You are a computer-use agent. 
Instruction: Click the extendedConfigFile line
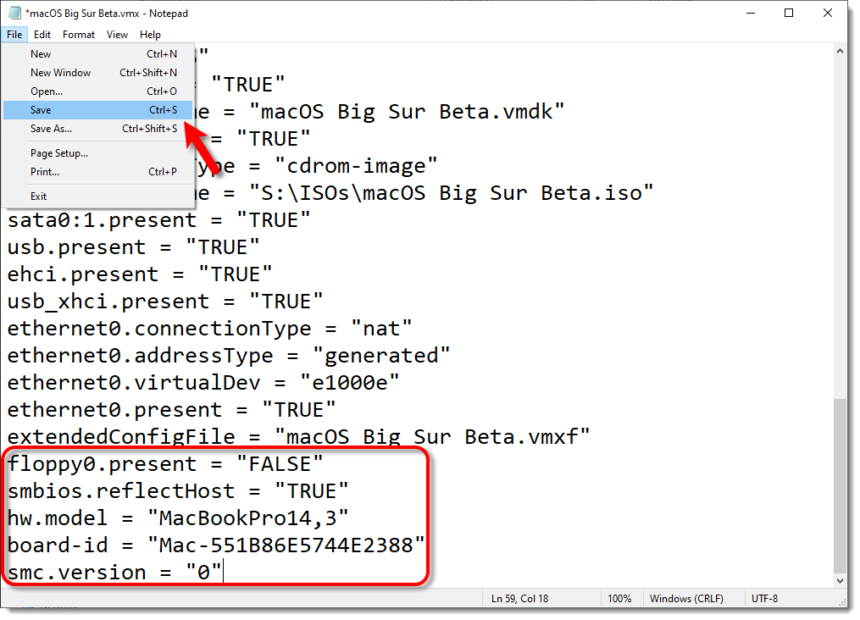(298, 437)
